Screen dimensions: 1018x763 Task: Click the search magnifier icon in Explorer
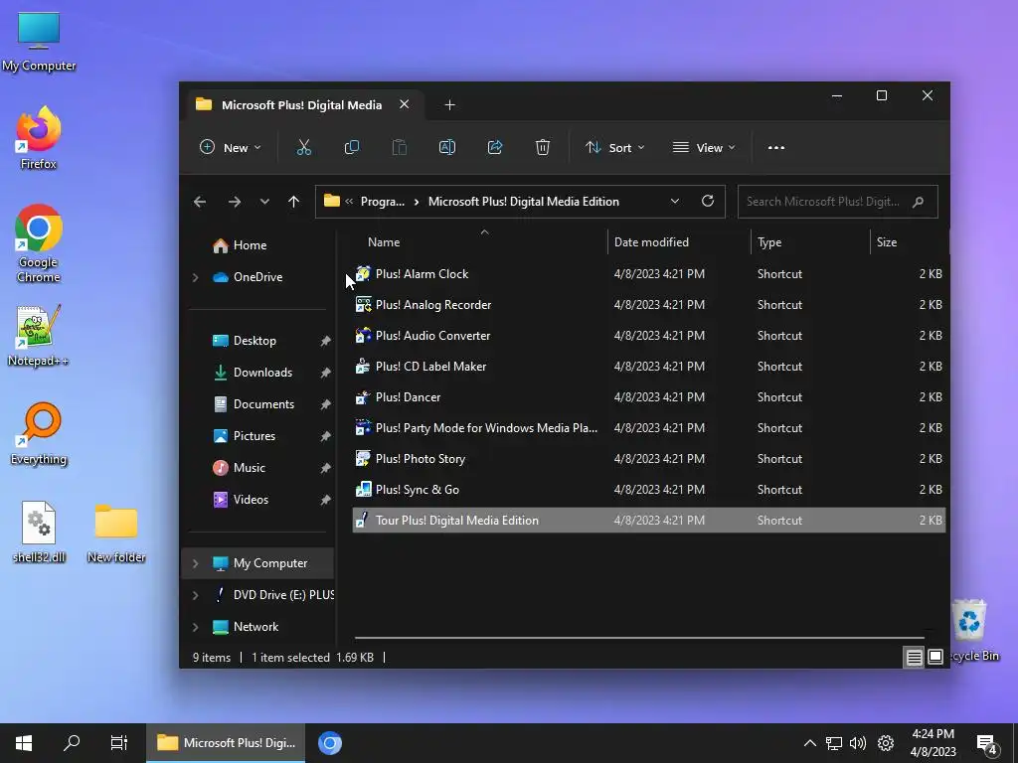click(918, 202)
